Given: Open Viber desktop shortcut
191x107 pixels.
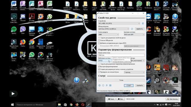Looking at the screenshot, I should 23,30.
